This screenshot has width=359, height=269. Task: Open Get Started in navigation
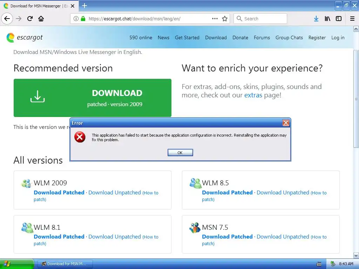coord(187,37)
